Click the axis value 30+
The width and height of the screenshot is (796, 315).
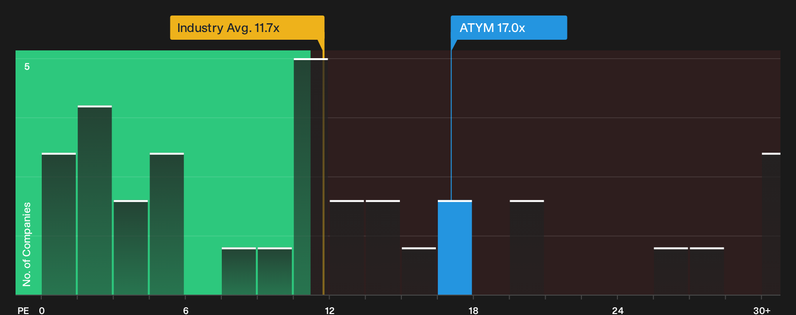pyautogui.click(x=762, y=311)
